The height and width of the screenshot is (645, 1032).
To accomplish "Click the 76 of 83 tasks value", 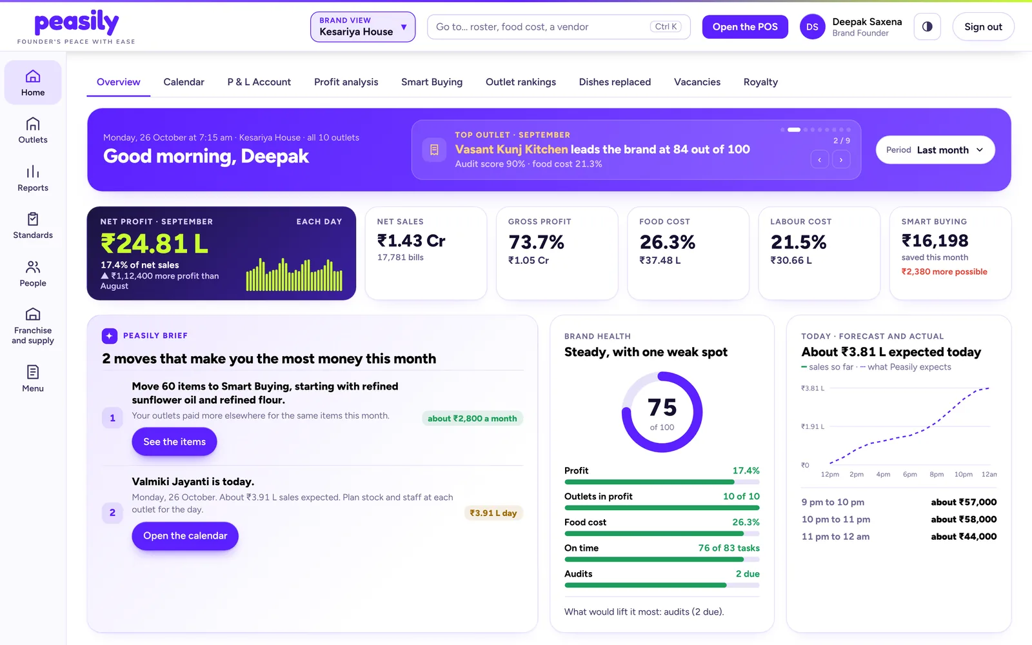I will [x=729, y=548].
